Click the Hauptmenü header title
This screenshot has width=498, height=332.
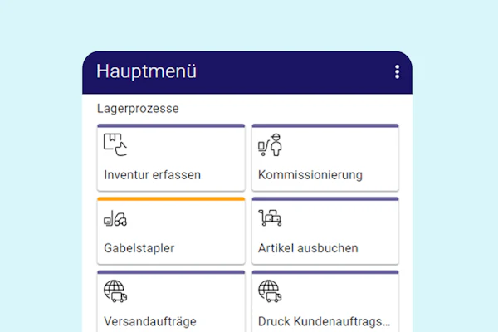146,71
